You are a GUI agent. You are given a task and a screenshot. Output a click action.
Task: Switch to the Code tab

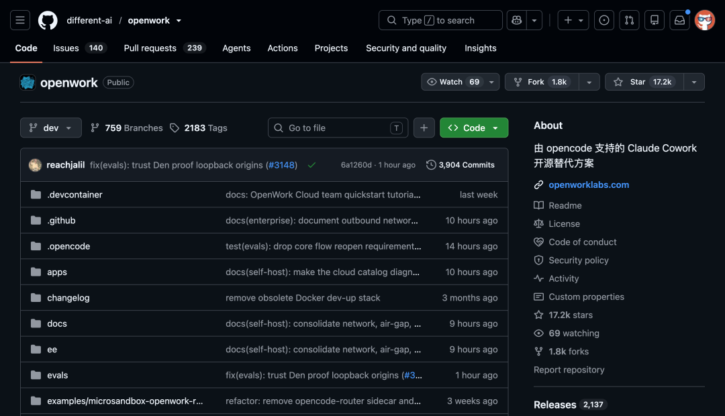coord(26,48)
